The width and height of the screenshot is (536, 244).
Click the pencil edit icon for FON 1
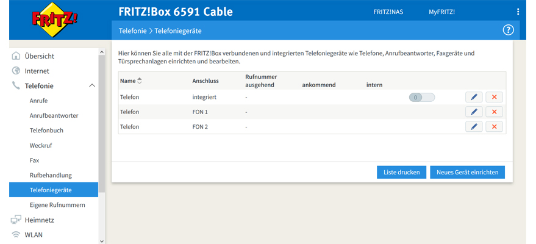coord(473,112)
